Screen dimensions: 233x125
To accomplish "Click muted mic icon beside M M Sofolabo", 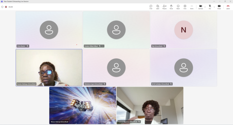I will click(x=171, y=84).
